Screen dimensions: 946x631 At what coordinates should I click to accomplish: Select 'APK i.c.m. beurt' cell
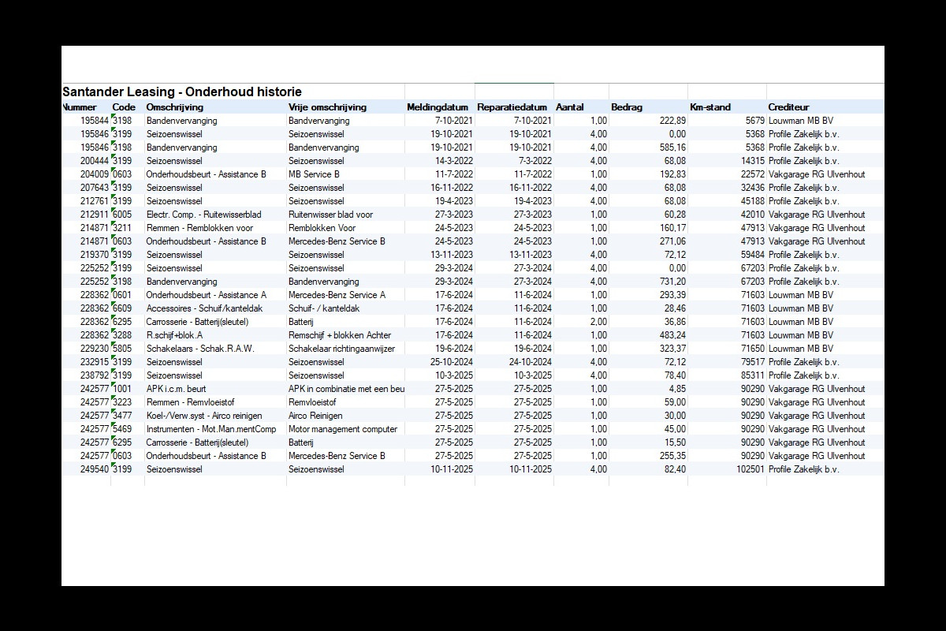[176, 389]
